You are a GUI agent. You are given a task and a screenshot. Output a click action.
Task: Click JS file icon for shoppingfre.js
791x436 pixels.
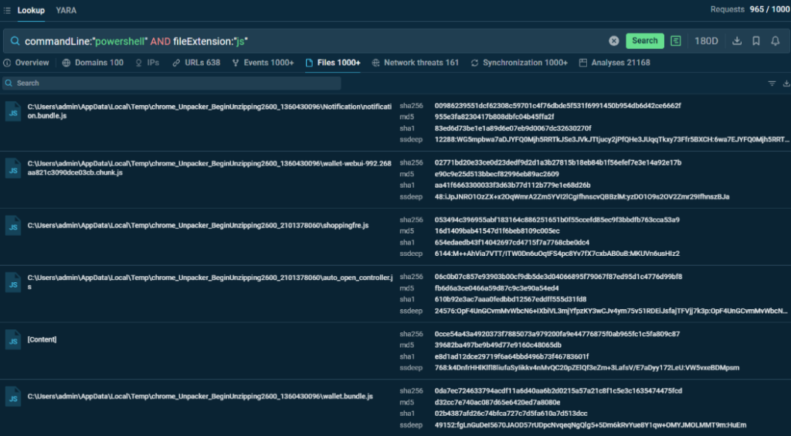click(x=13, y=225)
